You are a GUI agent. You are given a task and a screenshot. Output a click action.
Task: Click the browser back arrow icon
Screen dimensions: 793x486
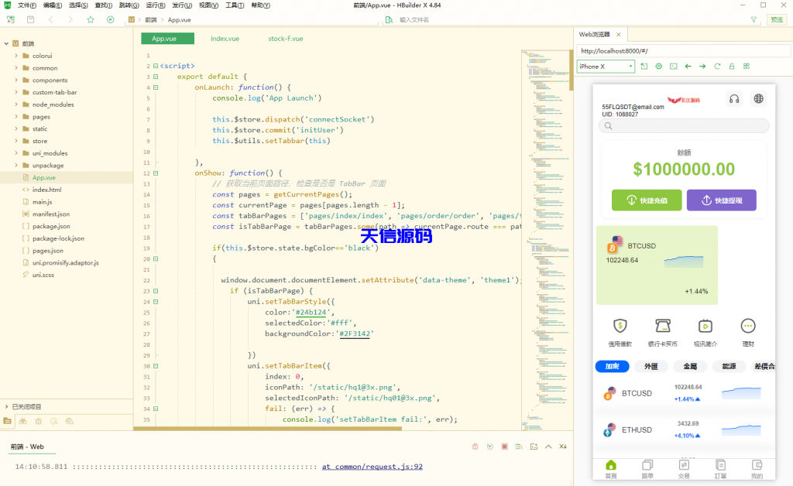pyautogui.click(x=688, y=67)
